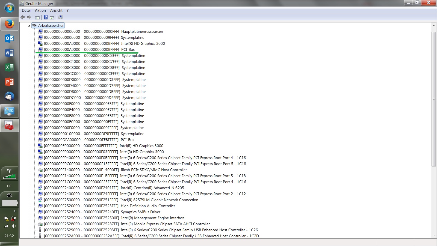The height and width of the screenshot is (246, 437).
Task: Open the Ansicht menu
Action: [x=56, y=10]
